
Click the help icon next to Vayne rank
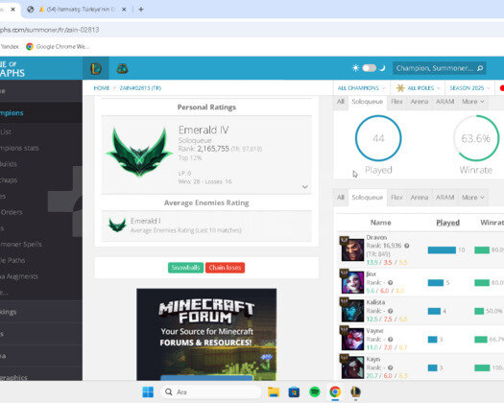390,340
